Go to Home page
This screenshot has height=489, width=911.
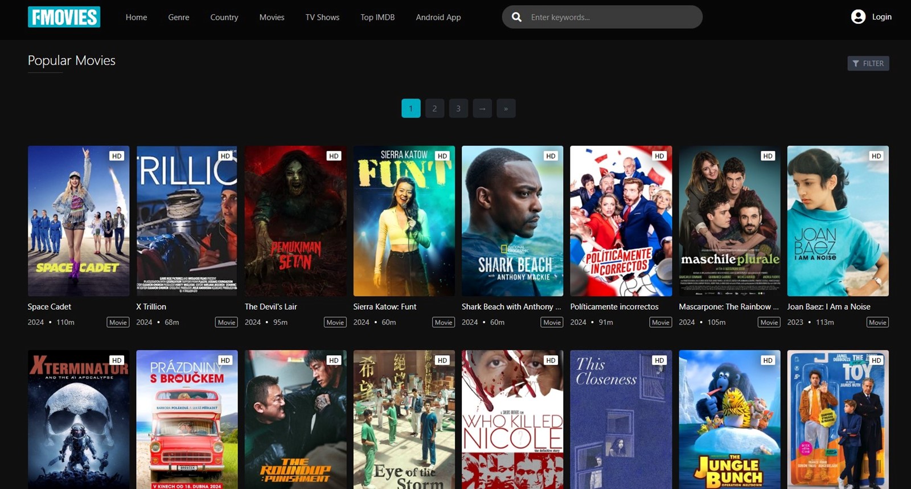tap(136, 17)
